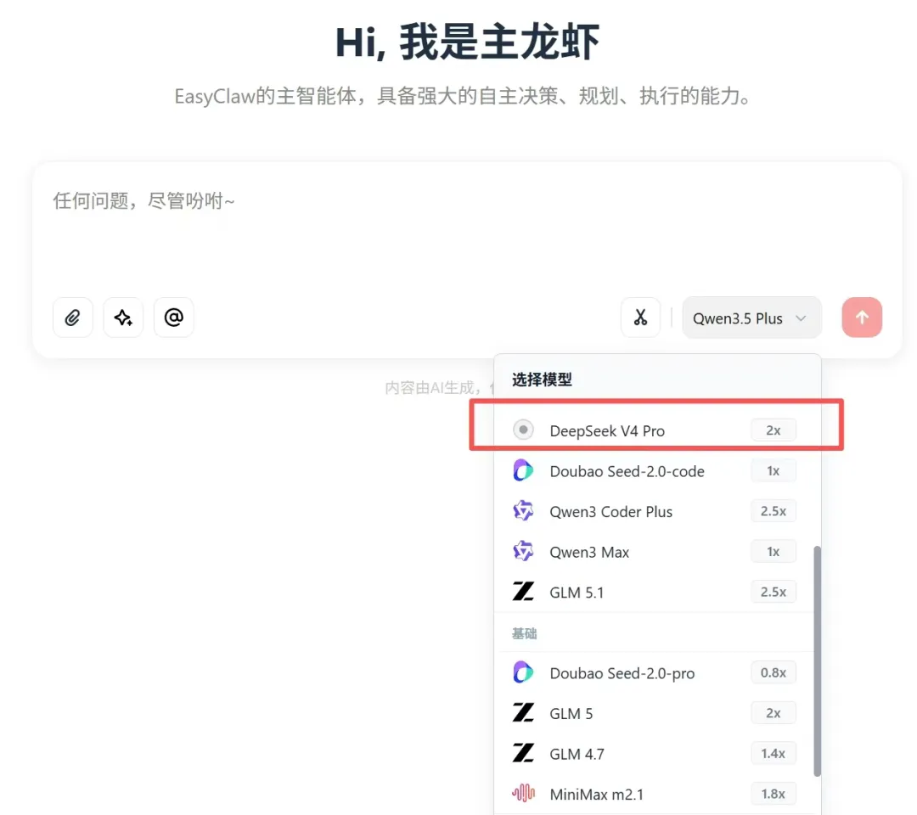The height and width of the screenshot is (815, 917).
Task: Select the Doubao Seed-2.0-code model icon
Action: point(523,470)
